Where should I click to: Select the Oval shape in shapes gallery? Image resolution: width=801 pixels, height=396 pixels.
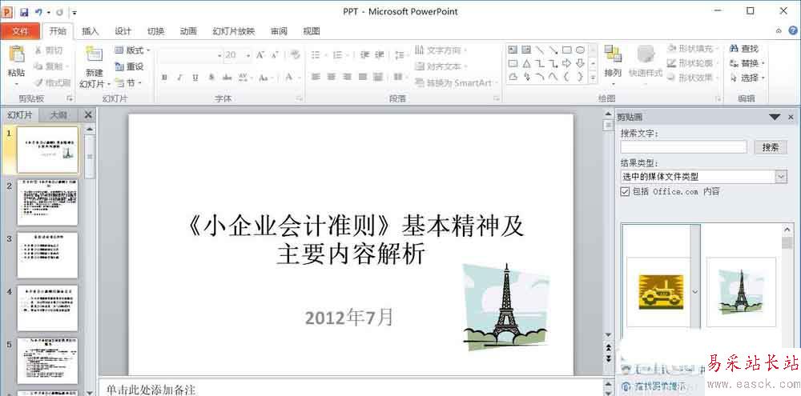pyautogui.click(x=580, y=50)
